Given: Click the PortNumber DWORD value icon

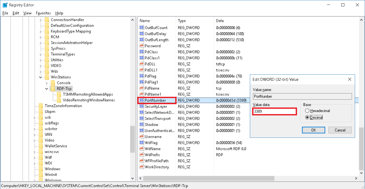Looking at the screenshot, I should (x=142, y=100).
